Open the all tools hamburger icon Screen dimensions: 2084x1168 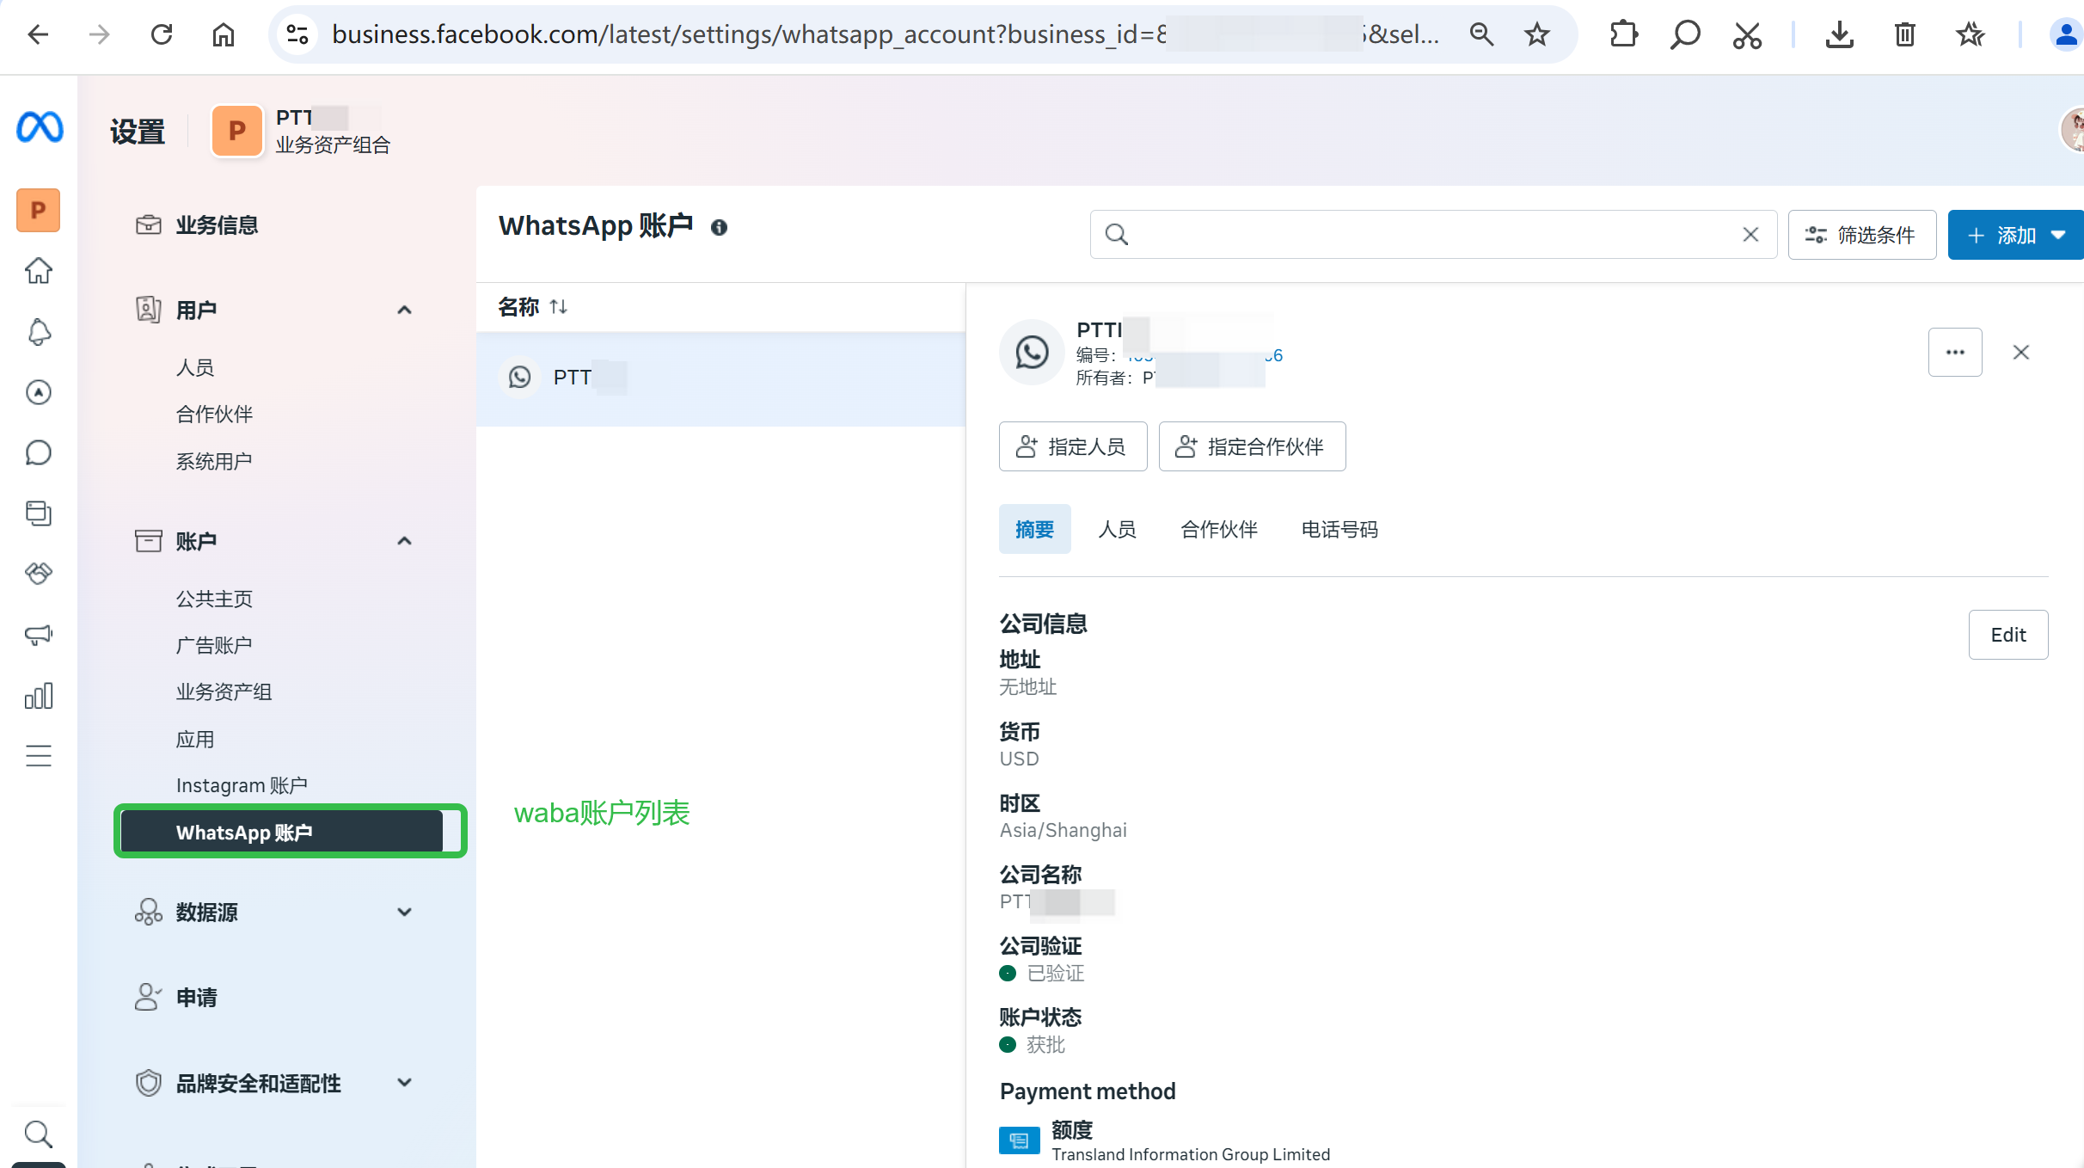coord(39,756)
